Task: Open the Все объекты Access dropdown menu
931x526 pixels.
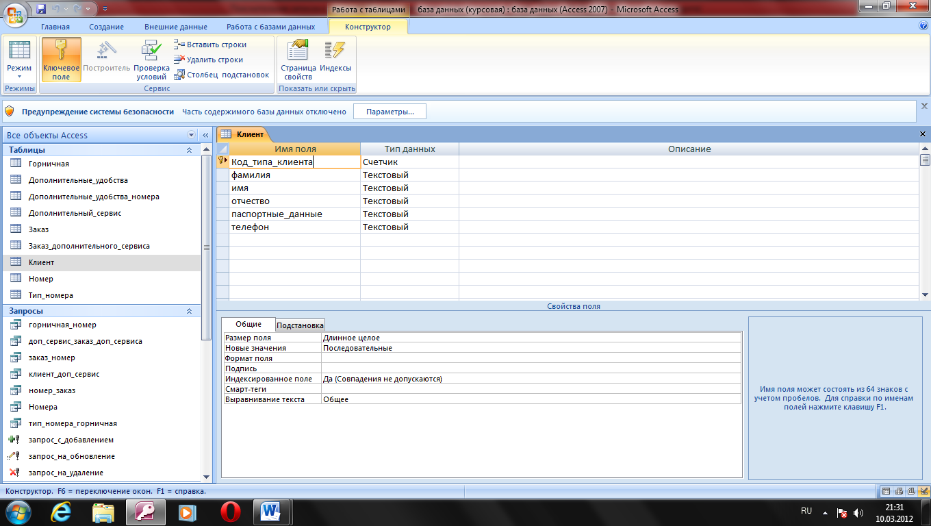Action: (191, 136)
